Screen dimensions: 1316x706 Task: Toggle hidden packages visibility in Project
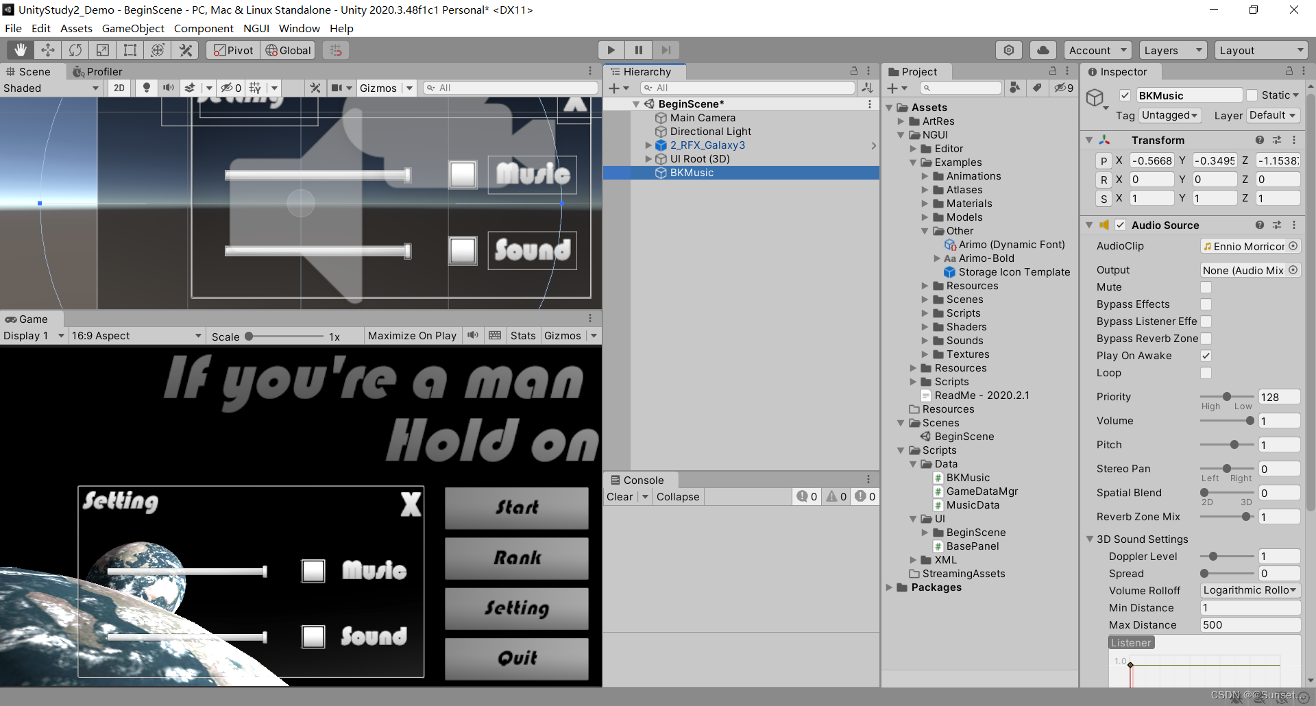point(1064,88)
